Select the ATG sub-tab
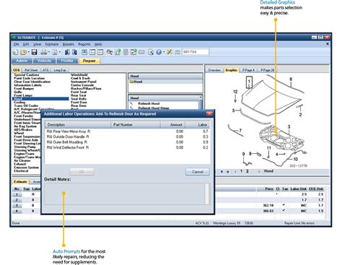This screenshot has height=265, width=342. pos(45,70)
